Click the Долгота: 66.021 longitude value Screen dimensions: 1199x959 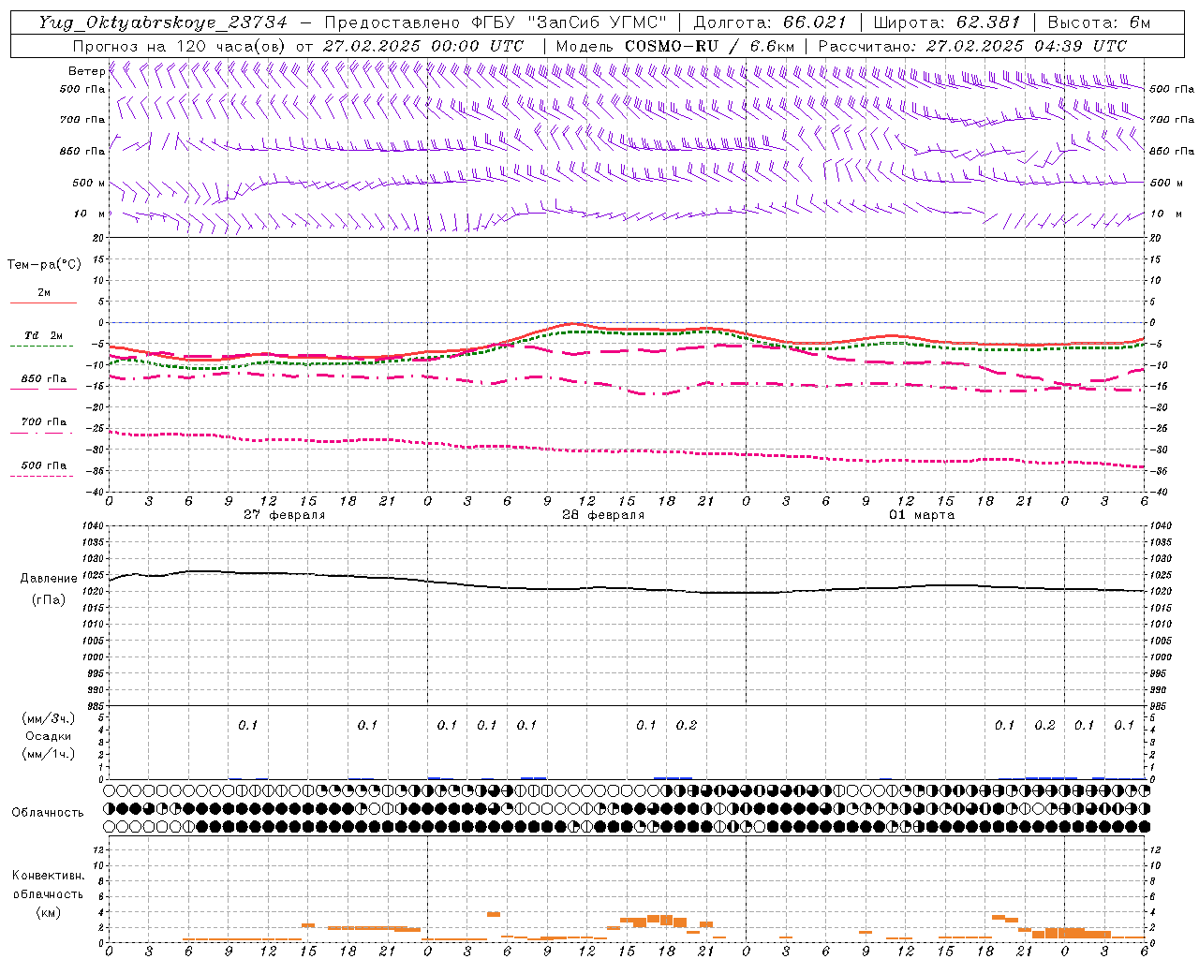point(770,22)
